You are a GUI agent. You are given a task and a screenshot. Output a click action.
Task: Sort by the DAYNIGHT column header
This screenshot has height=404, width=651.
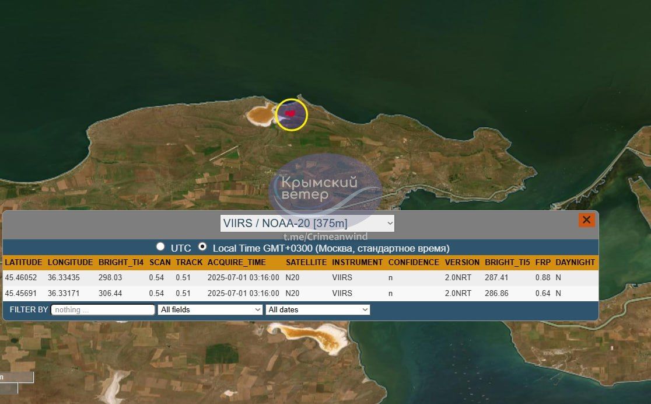coord(575,262)
